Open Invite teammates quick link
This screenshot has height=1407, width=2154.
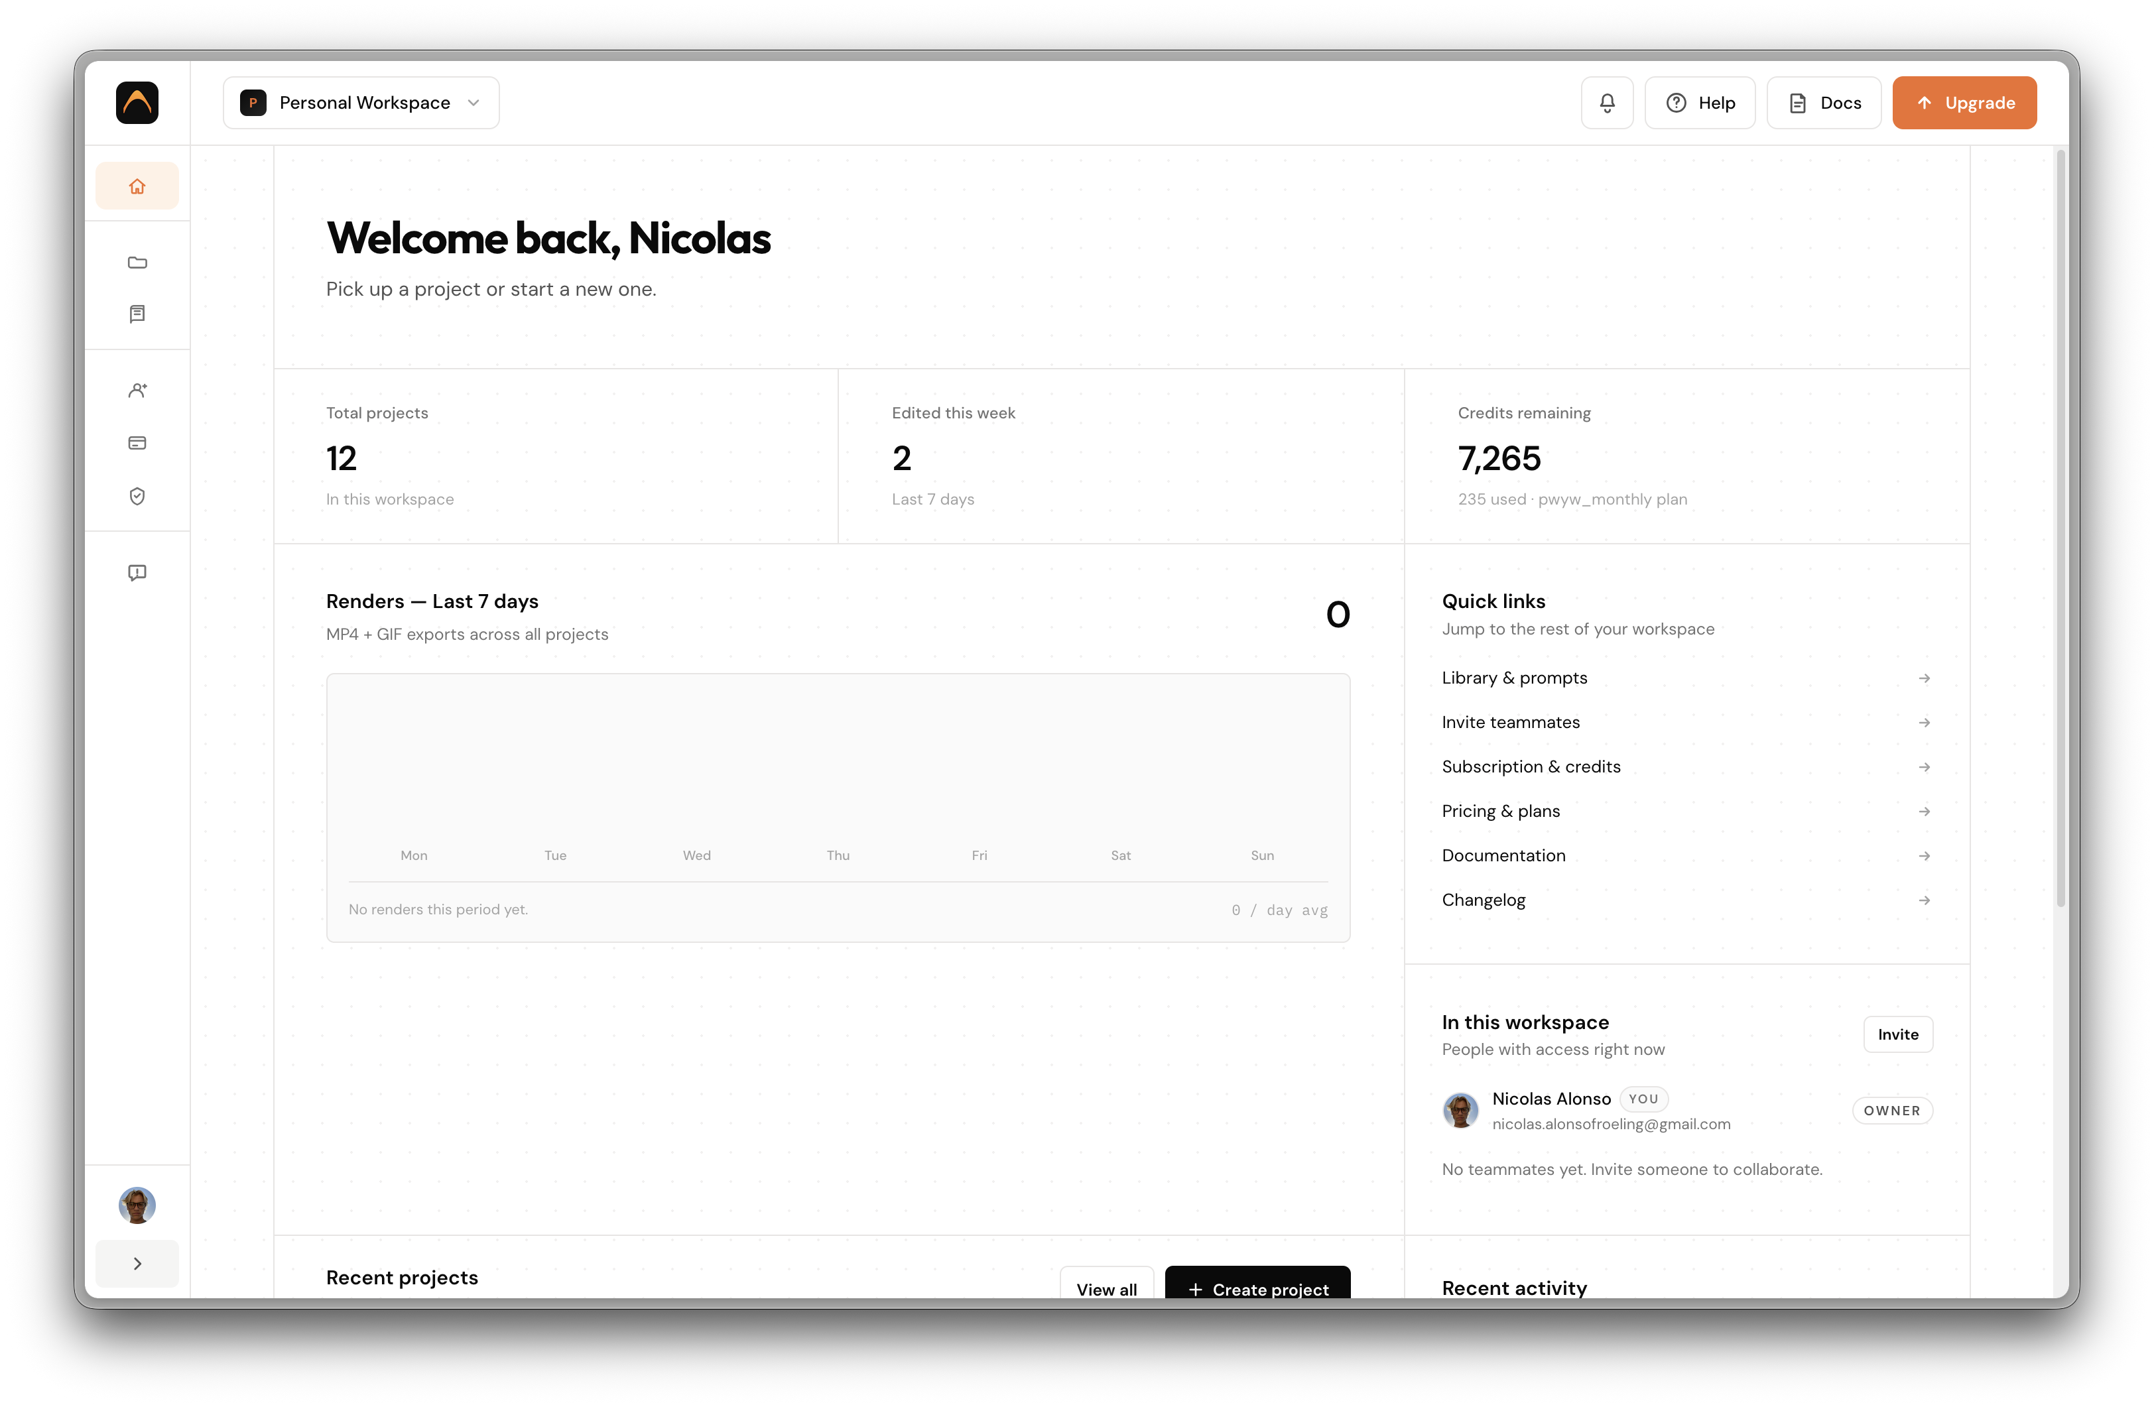click(1687, 722)
